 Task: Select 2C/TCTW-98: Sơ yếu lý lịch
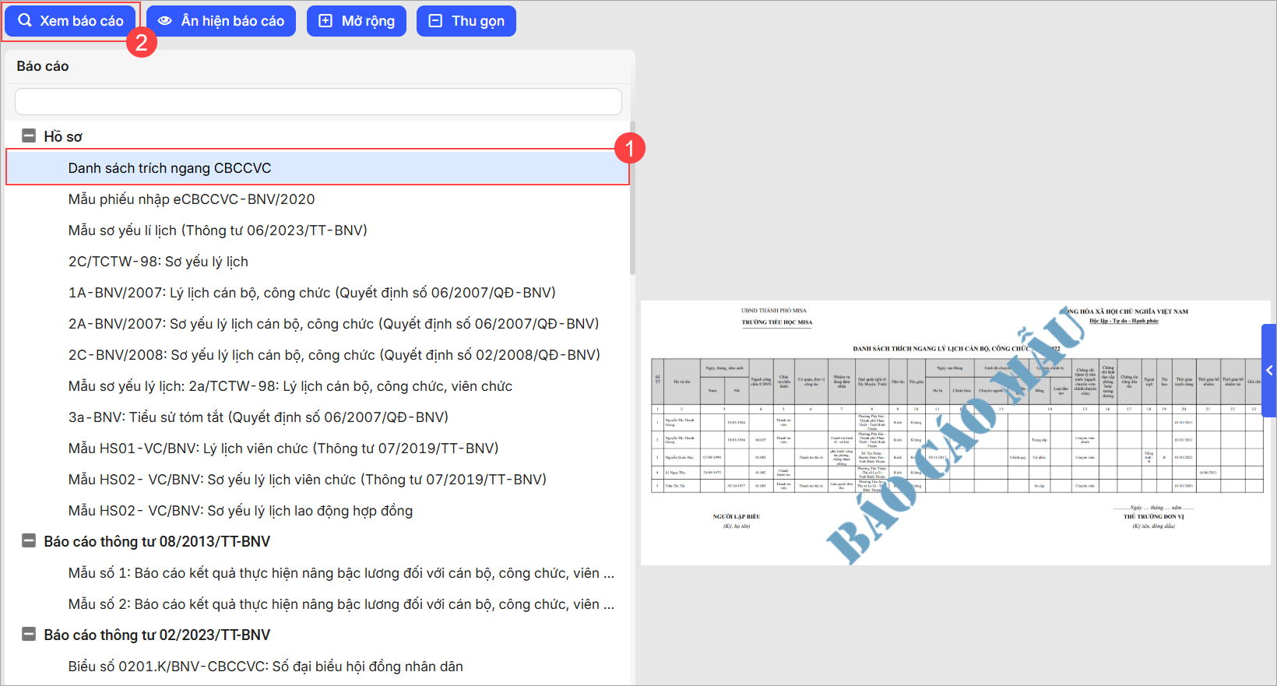tap(158, 262)
